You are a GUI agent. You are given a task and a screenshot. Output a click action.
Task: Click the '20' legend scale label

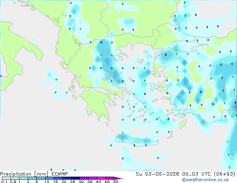[64, 182]
